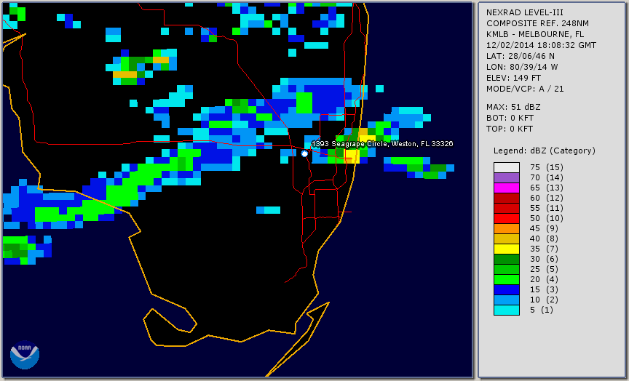
Task: Click the NEXRAD LEVEL-III title text
Action: pos(525,12)
